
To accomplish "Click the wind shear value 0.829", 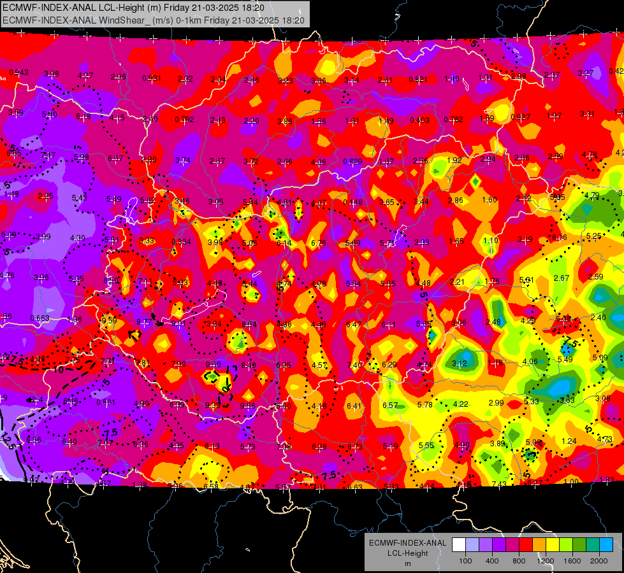I will (x=352, y=162).
